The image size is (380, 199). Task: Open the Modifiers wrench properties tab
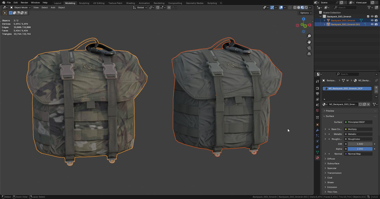point(317,130)
